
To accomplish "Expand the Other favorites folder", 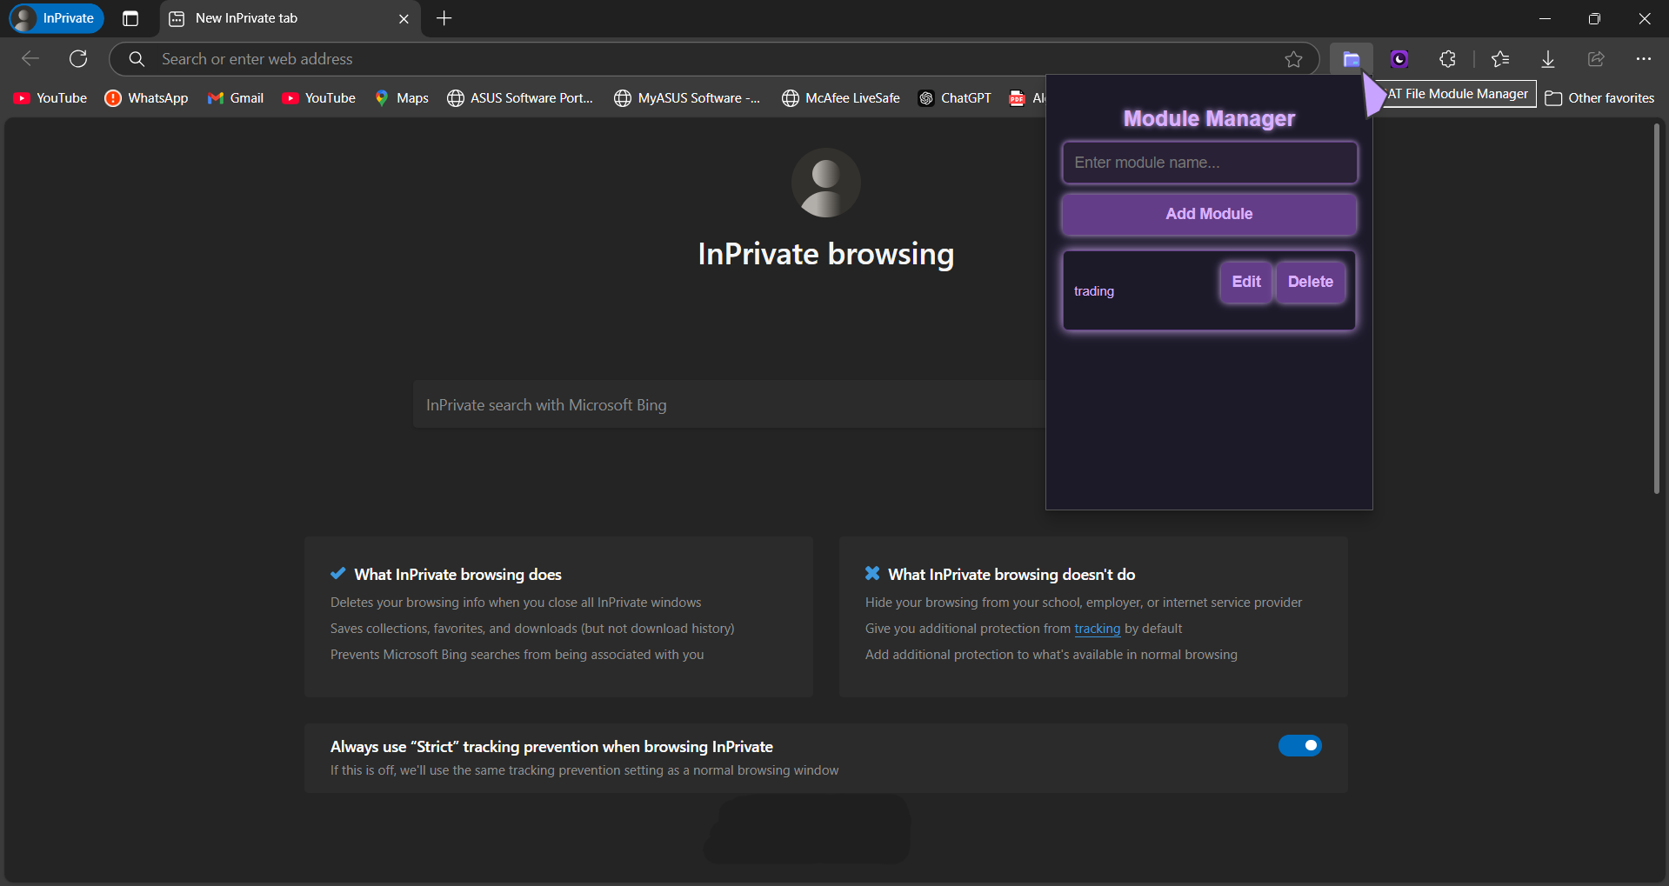I will 1599,97.
